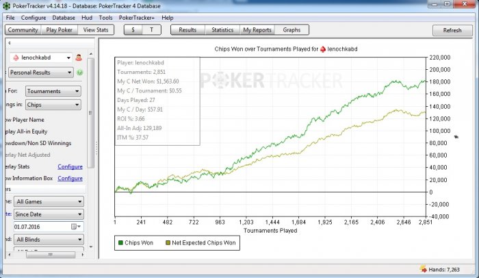Click the Chips Won green legend swatch
This screenshot has height=278, width=479.
[x=120, y=242]
